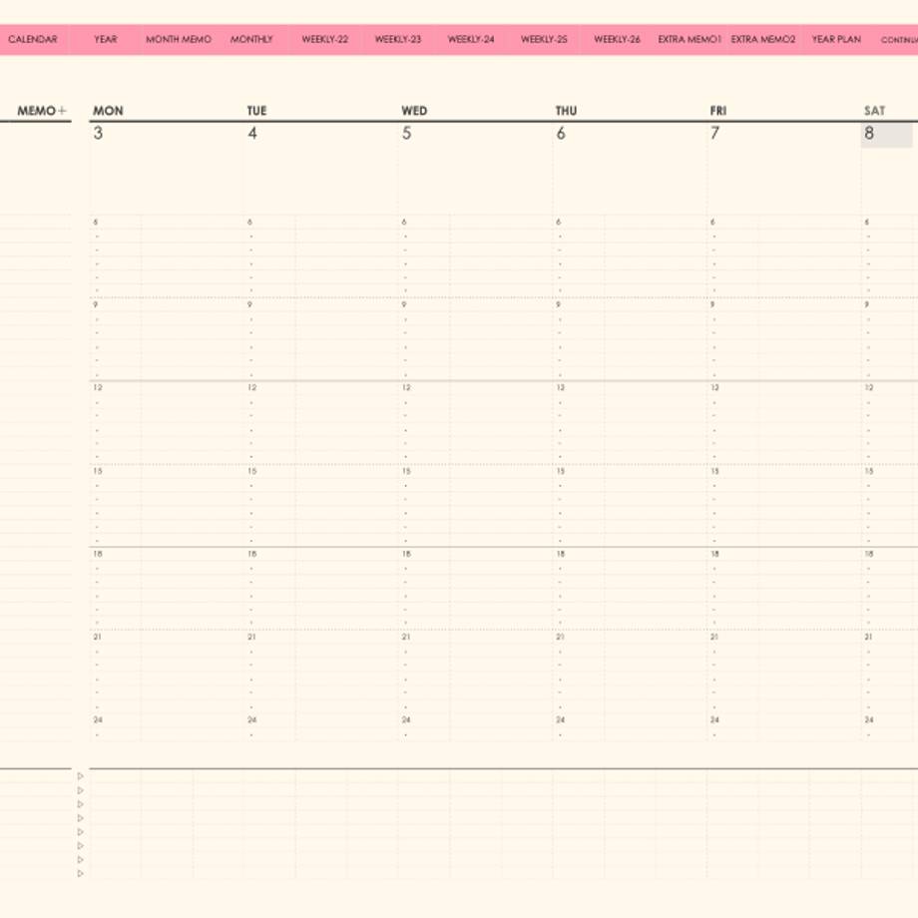Select the first triangle bullet in the bottom list
The height and width of the screenshot is (918, 918).
81,776
